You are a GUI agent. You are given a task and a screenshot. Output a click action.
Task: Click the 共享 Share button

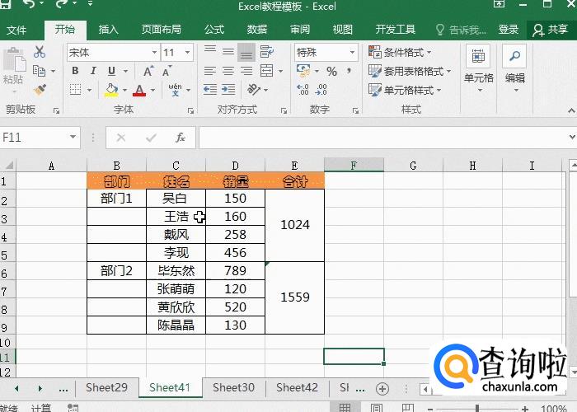551,30
